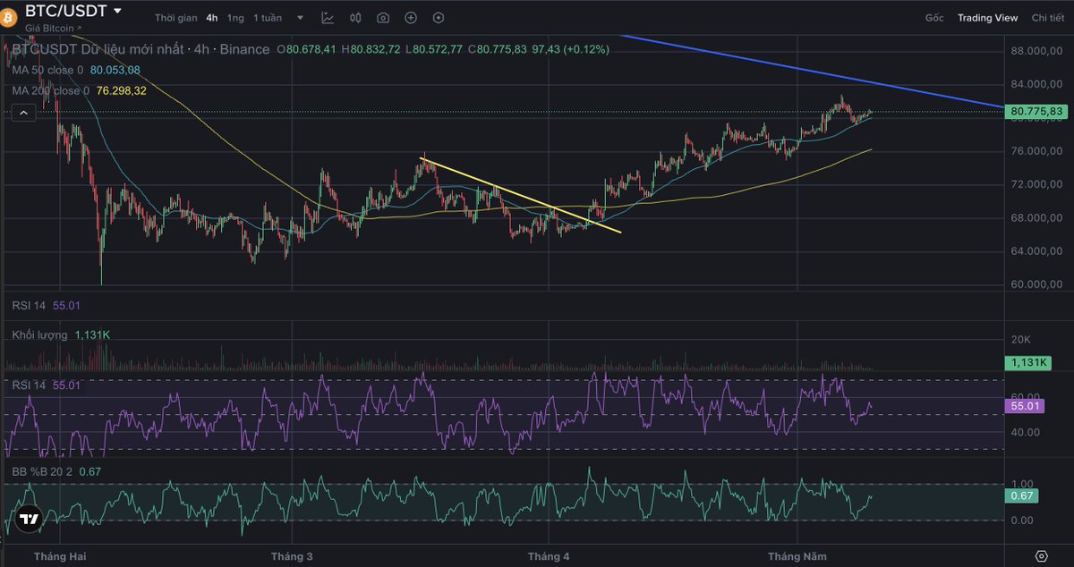
Task: Take a chart snapshot with the camera icon
Action: tap(383, 18)
